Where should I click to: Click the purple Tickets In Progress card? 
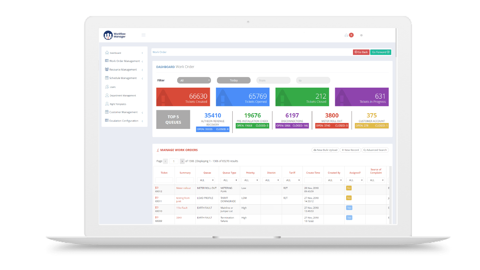click(x=362, y=97)
